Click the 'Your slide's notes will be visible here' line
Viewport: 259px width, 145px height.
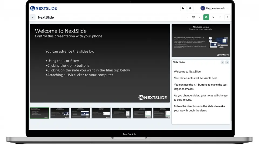[x=196, y=78]
